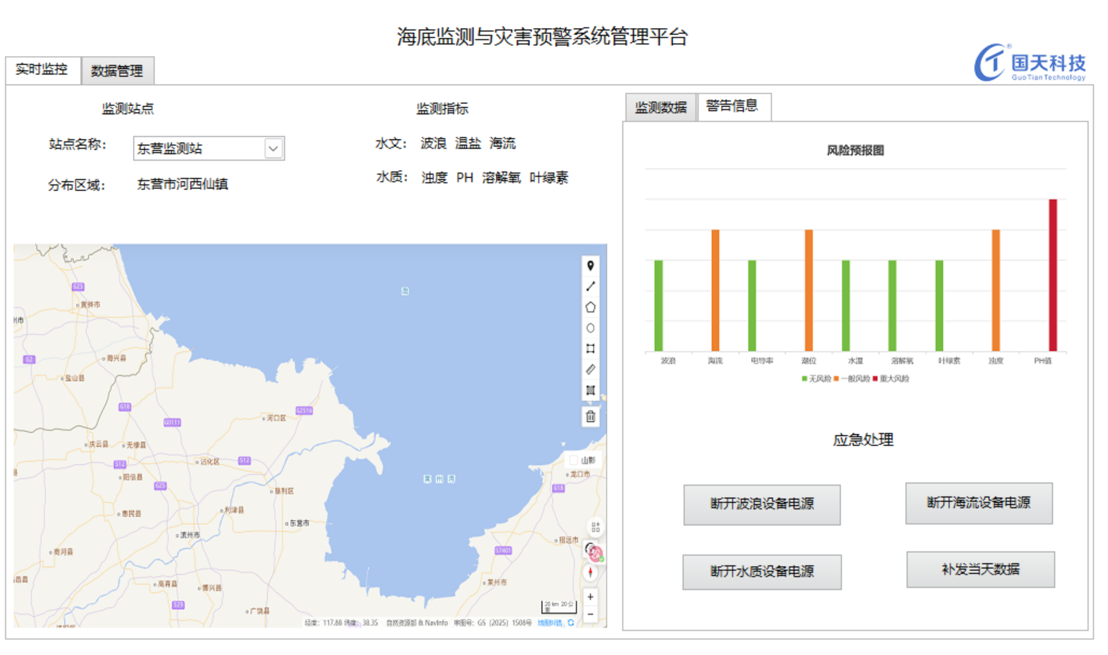The width and height of the screenshot is (1108, 655).
Task: Click the trash delete drawings icon
Action: [590, 417]
